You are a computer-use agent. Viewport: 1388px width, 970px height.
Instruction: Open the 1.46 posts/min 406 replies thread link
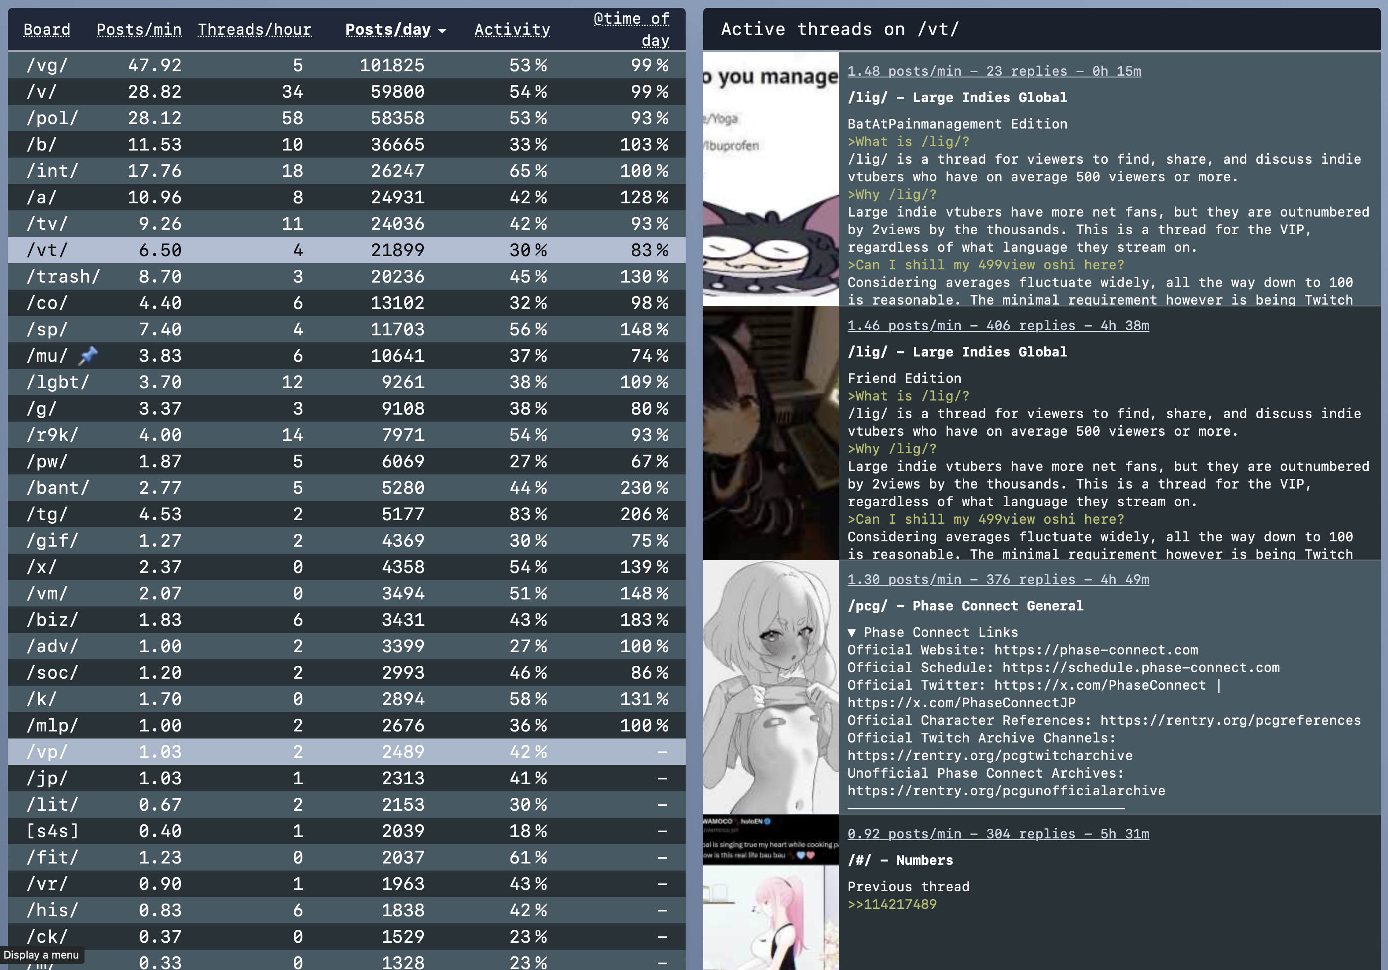998,325
